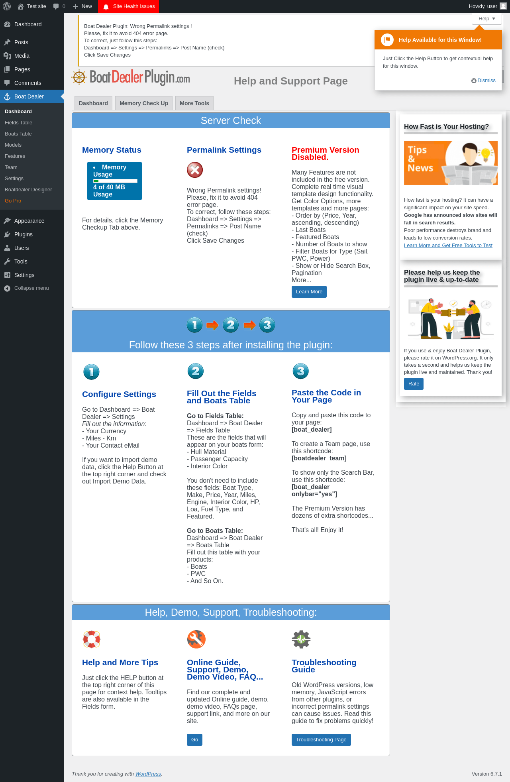
Task: Open the WordPress logo menu
Action: click(x=7, y=6)
